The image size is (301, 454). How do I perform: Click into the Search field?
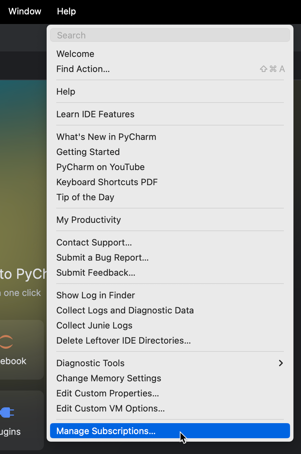pyautogui.click(x=170, y=35)
